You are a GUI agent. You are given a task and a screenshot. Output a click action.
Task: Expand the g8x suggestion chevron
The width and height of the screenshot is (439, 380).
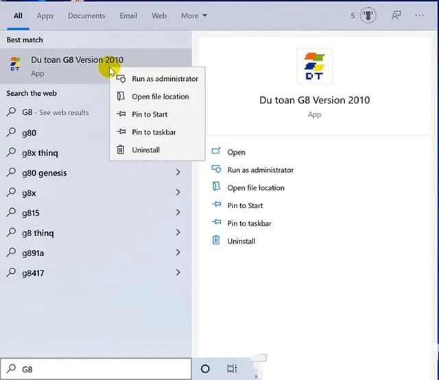[x=178, y=192]
